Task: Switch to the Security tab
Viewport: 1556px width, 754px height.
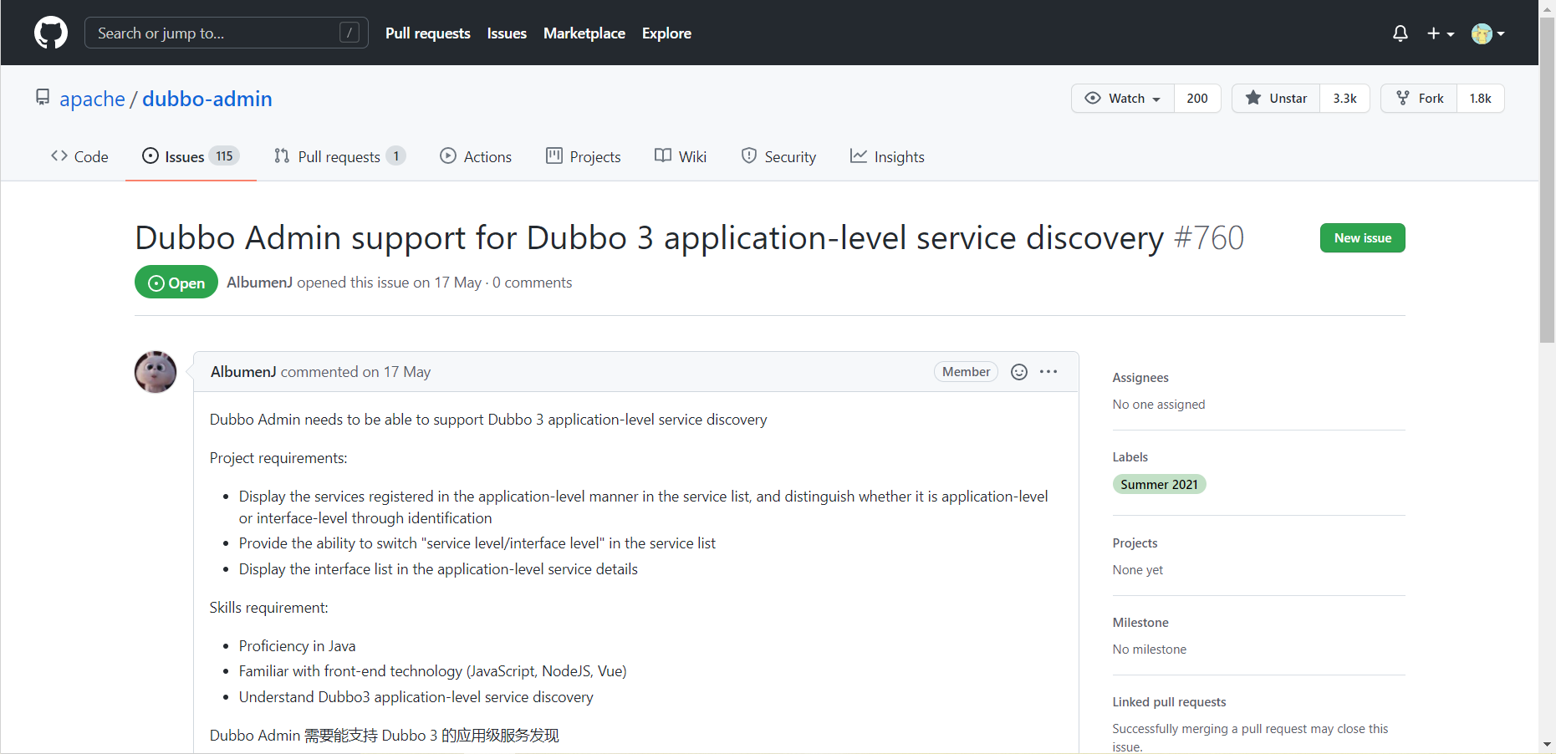Action: pyautogui.click(x=778, y=156)
